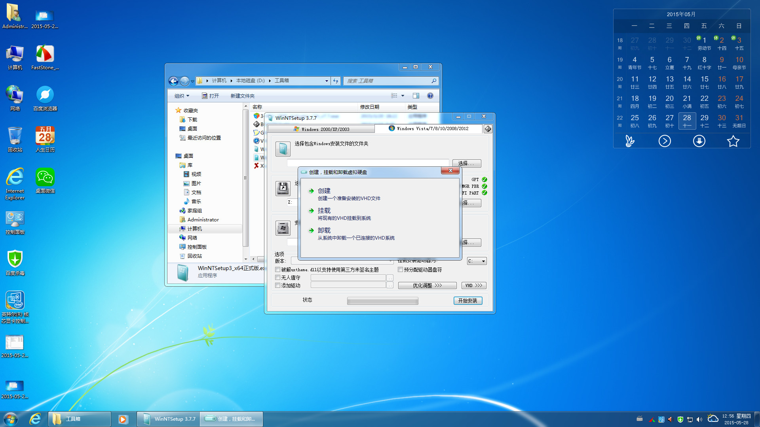
Task: Click 打开 in Explorer toolbar
Action: click(210, 96)
